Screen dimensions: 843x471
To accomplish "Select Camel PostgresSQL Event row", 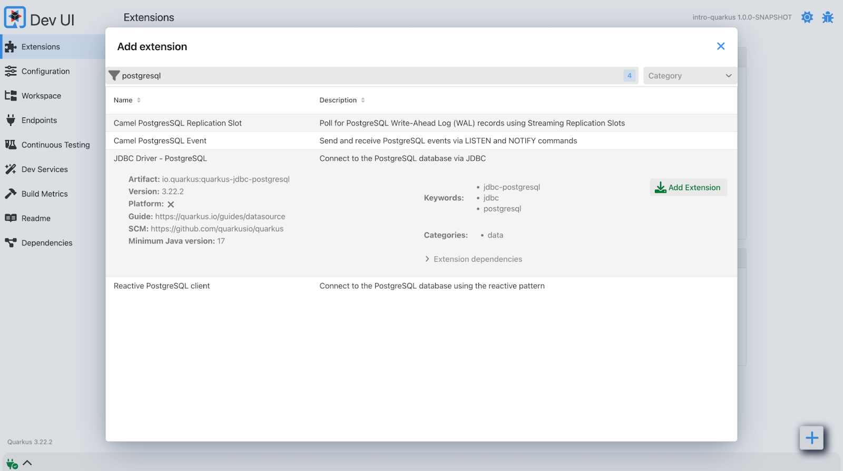I will 421,141.
